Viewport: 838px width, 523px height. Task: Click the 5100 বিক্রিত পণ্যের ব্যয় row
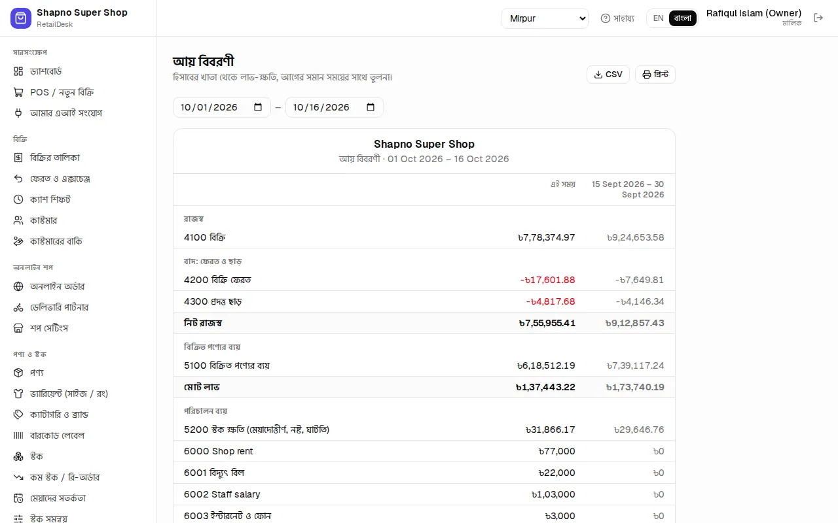click(x=424, y=365)
